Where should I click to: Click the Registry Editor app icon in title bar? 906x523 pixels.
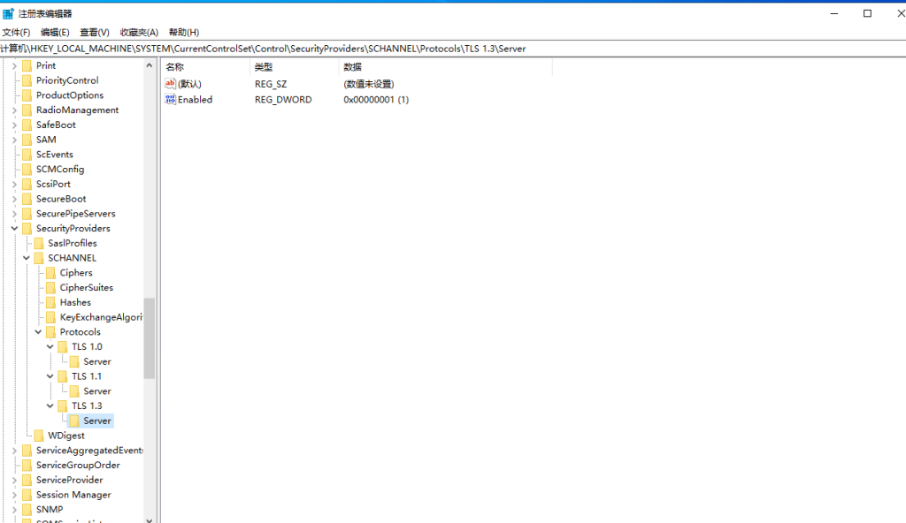pyautogui.click(x=8, y=13)
